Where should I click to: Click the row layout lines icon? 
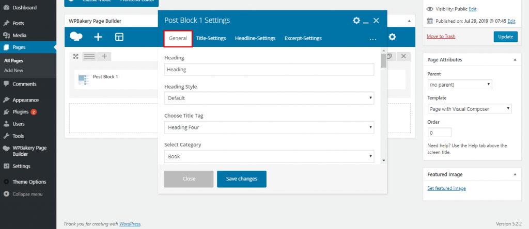coord(89,56)
